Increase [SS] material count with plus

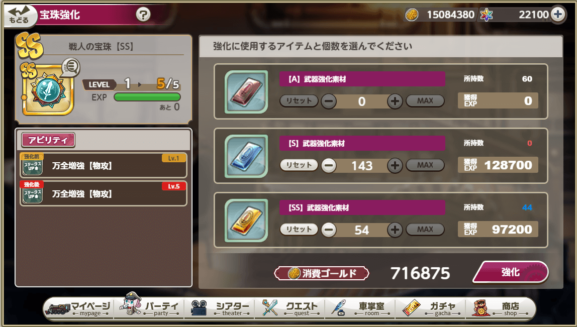[395, 230]
